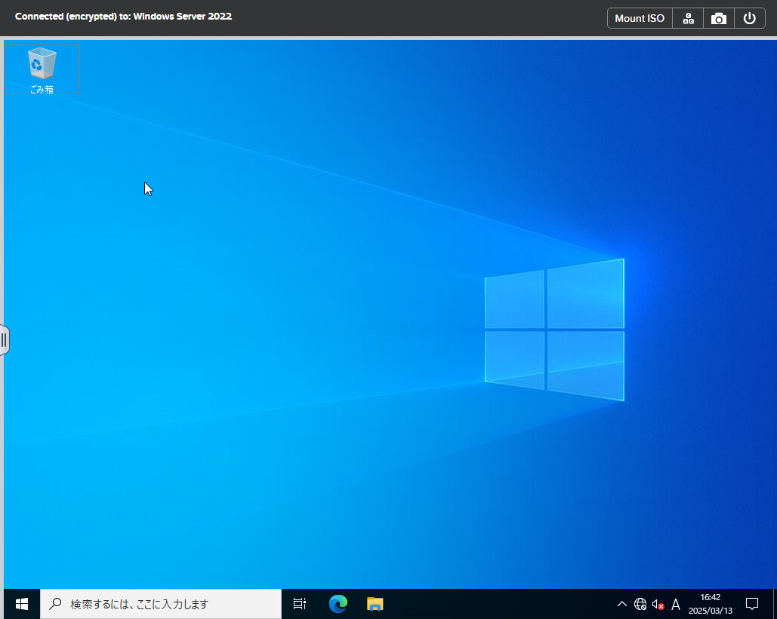Expand the side panel handle on the left edge

[x=4, y=340]
